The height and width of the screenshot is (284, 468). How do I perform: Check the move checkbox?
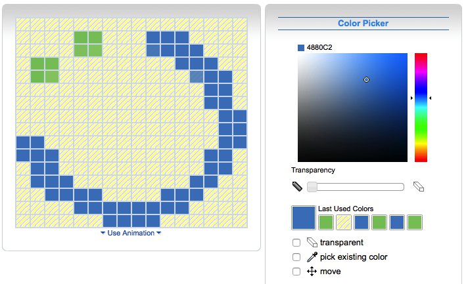(296, 271)
